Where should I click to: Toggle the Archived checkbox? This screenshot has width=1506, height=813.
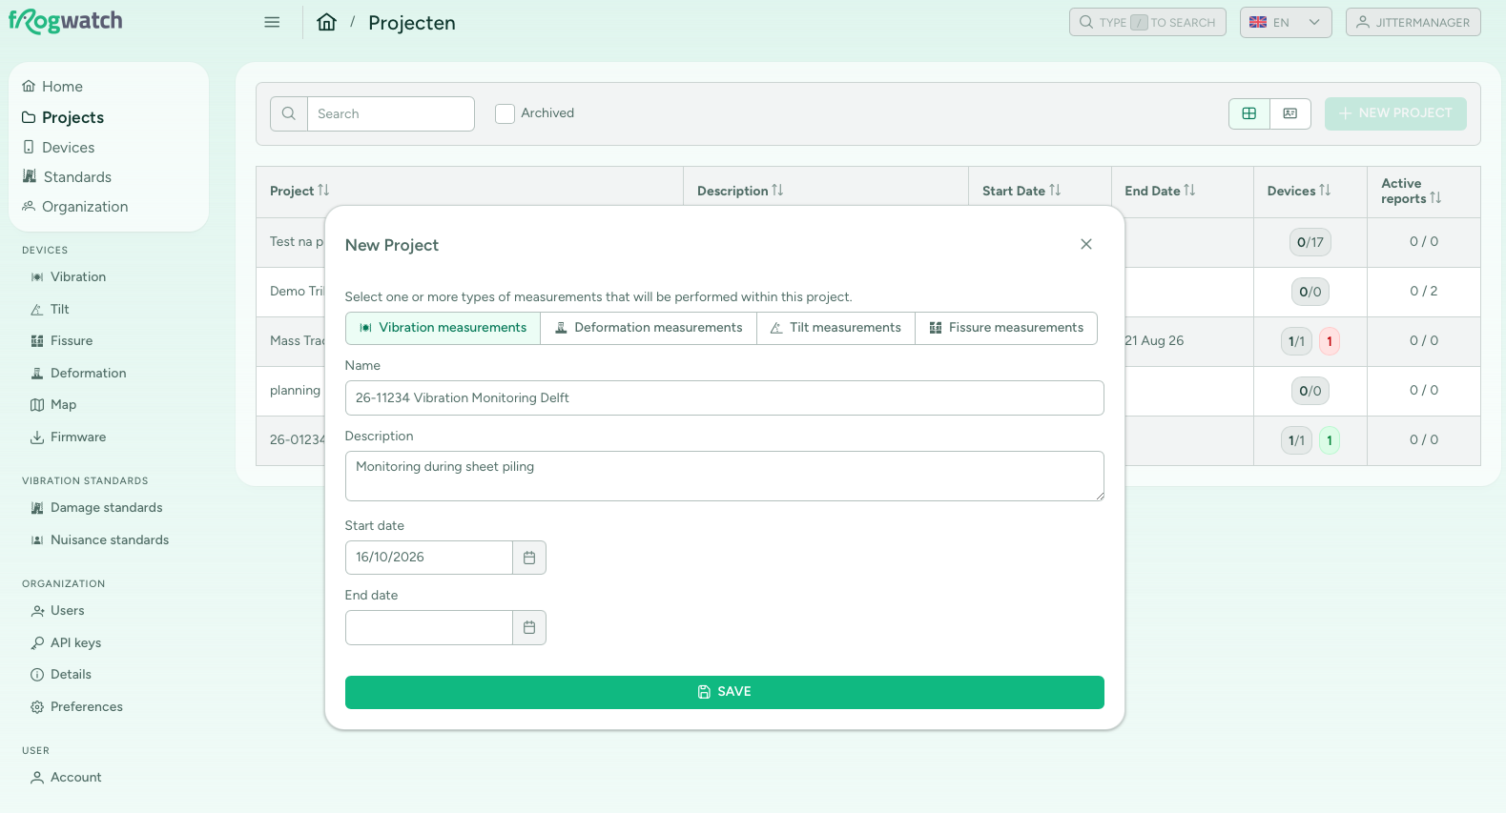[505, 113]
